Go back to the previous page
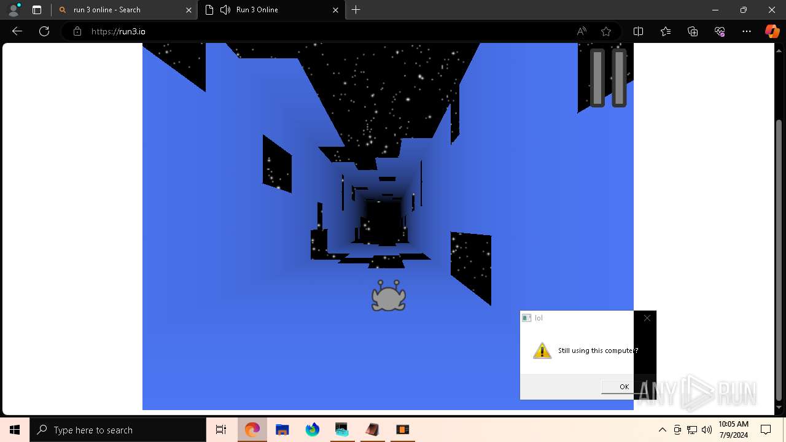 17,31
